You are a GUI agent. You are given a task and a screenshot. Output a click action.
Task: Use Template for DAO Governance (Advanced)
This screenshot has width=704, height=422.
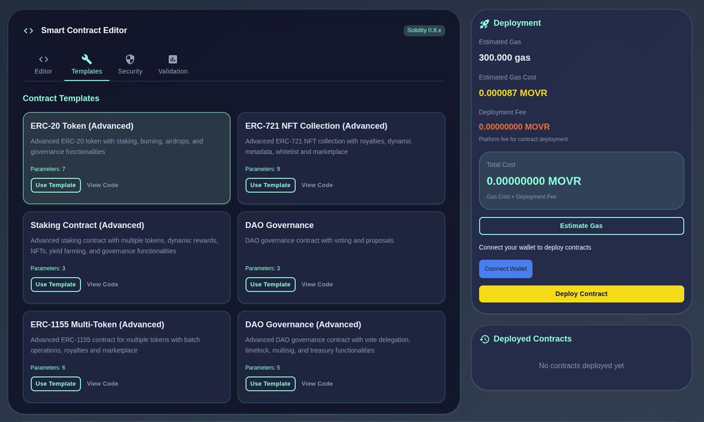(270, 384)
